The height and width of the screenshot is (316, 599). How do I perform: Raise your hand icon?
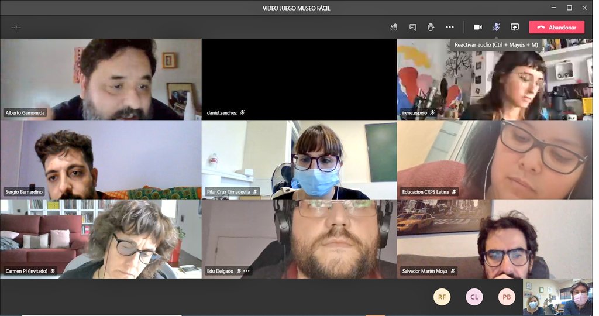431,27
